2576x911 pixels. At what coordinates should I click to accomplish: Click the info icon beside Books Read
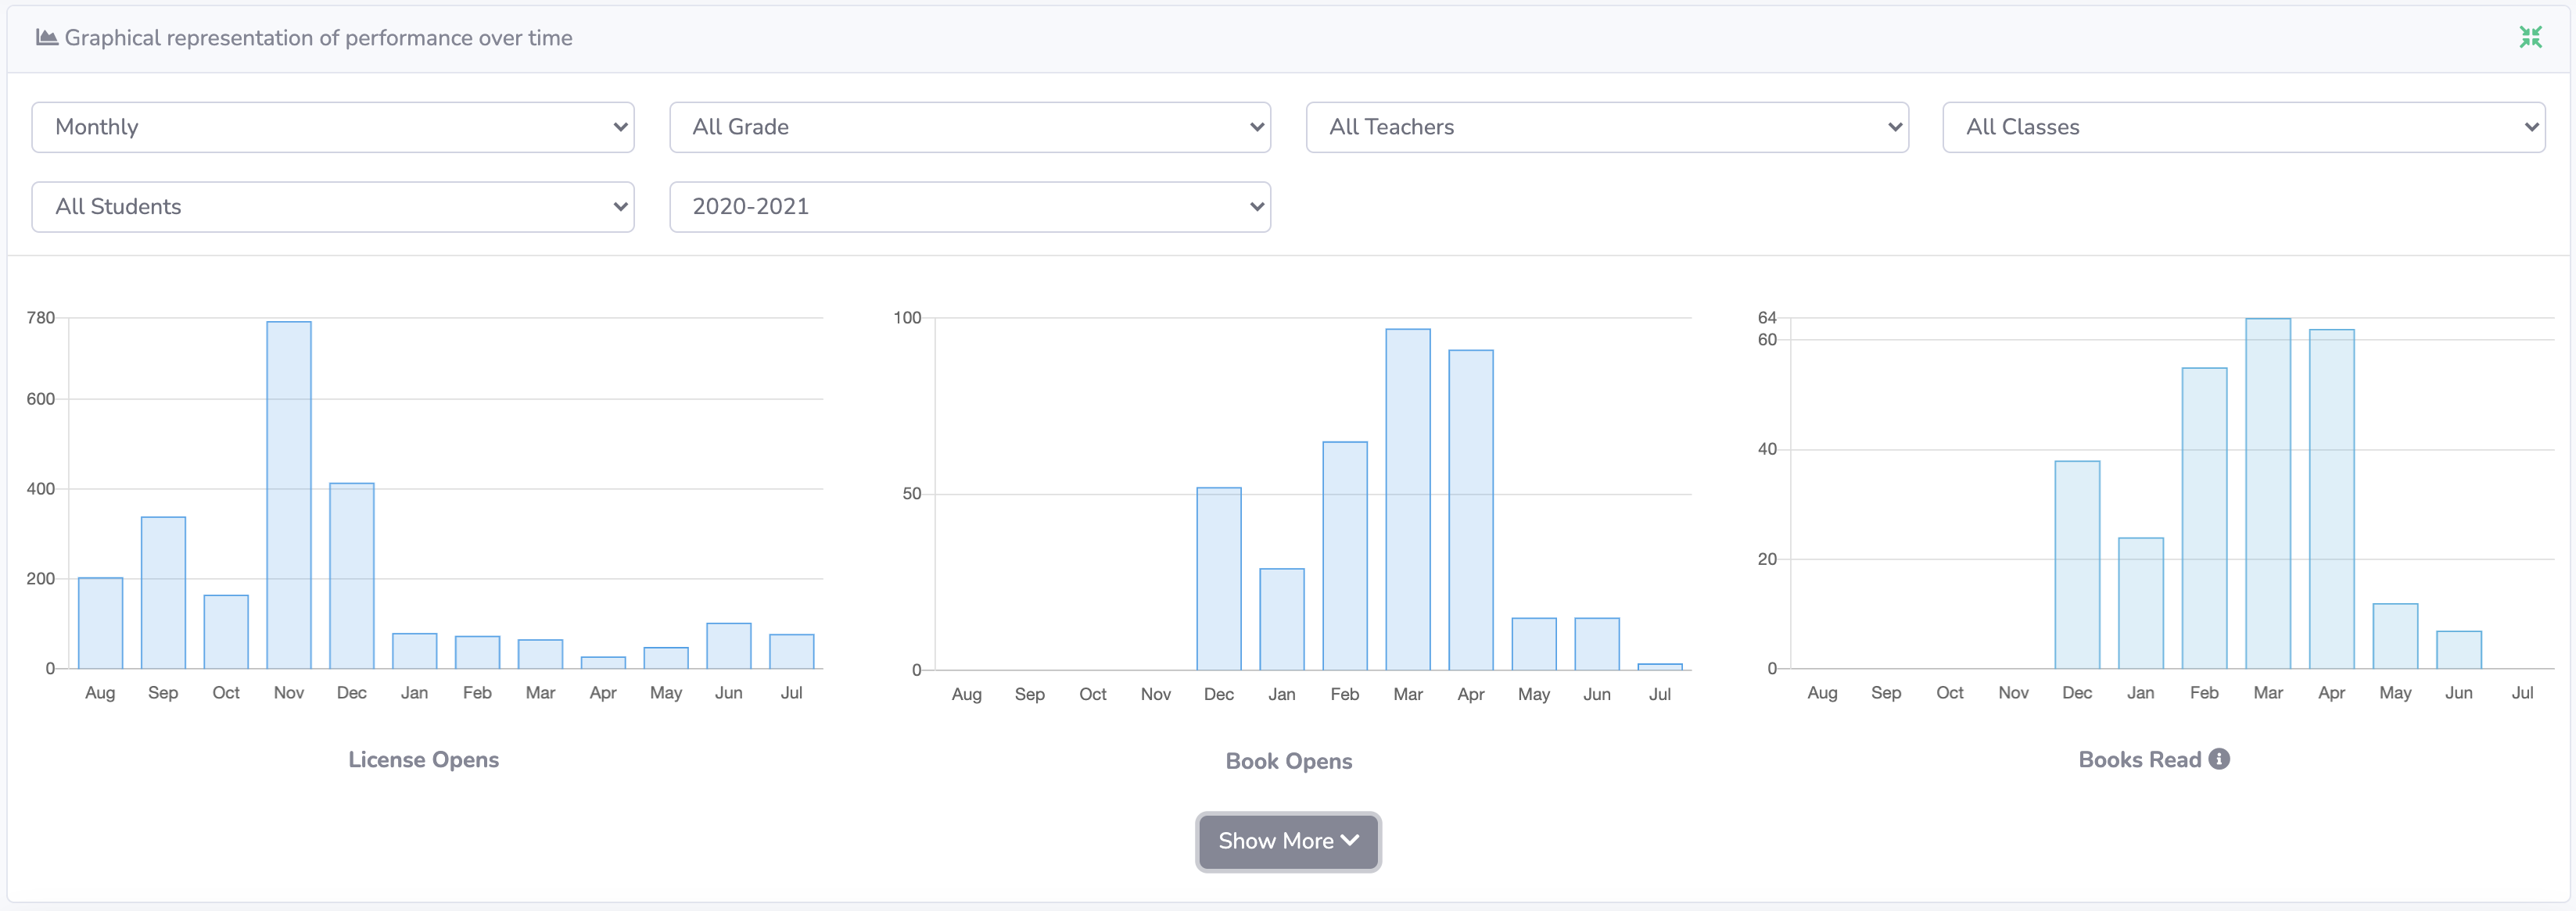pos(2219,759)
